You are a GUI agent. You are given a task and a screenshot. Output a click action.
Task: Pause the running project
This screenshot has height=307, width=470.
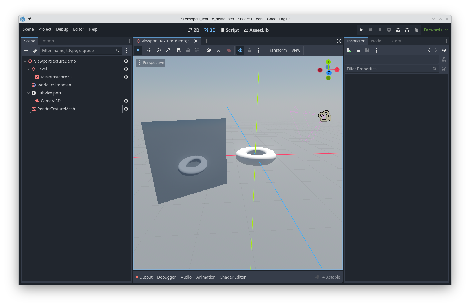(371, 30)
